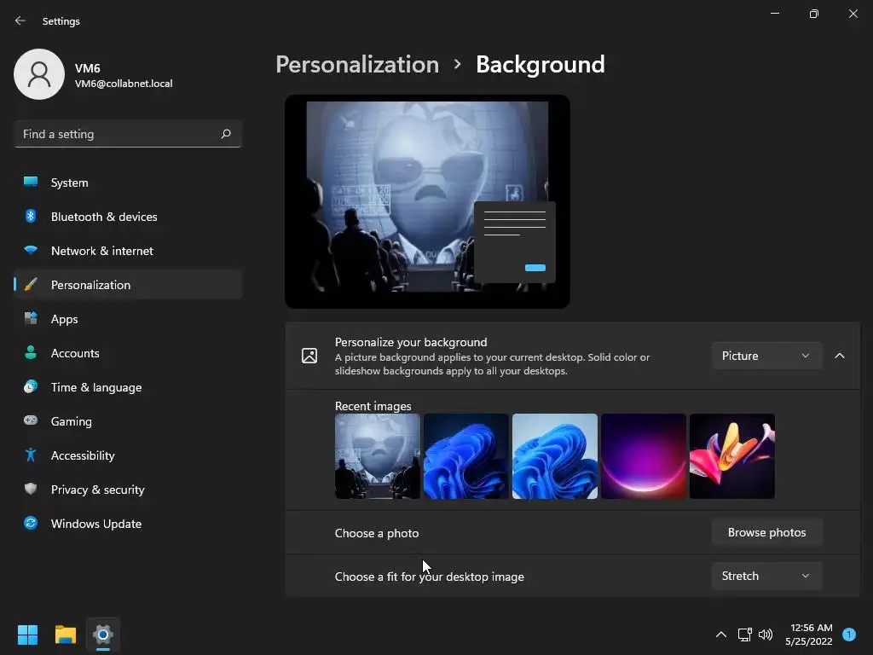Click the Settings gear on taskbar
Screen dimensions: 873x655
(x=103, y=635)
